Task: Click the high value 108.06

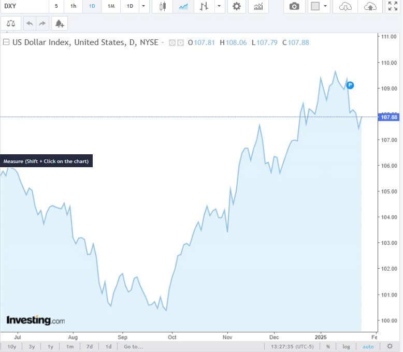Action: pyautogui.click(x=236, y=42)
